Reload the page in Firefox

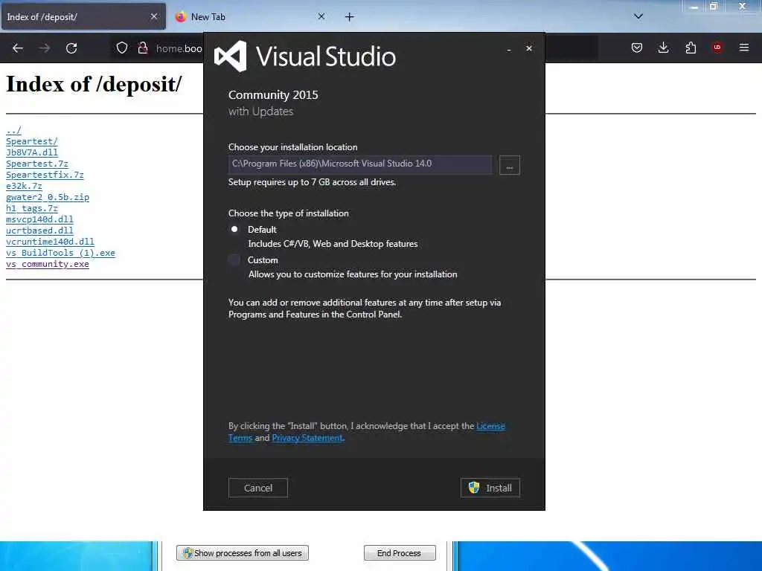coord(71,48)
